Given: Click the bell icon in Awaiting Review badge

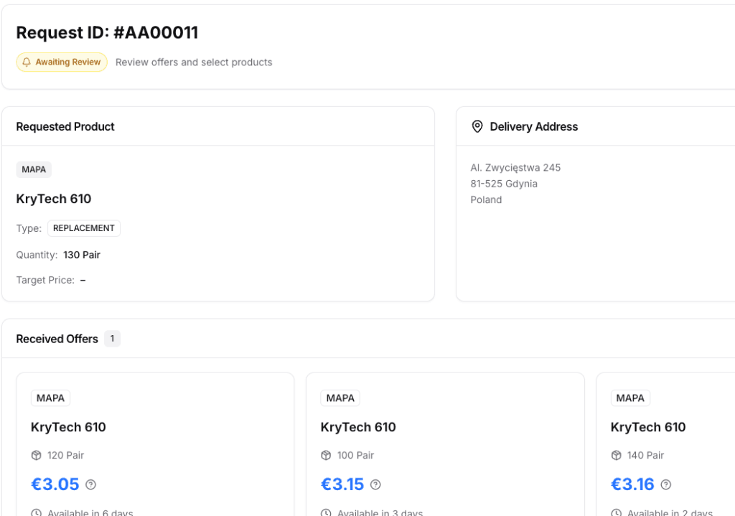Looking at the screenshot, I should point(27,62).
